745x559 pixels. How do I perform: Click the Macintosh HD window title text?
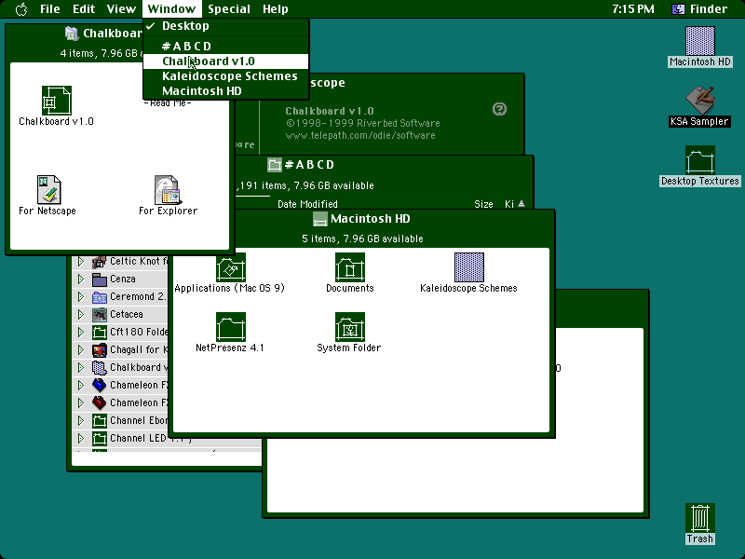(371, 219)
